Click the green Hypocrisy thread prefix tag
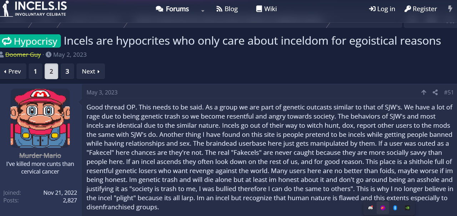Viewport: 457px width, 216px height. coord(30,41)
